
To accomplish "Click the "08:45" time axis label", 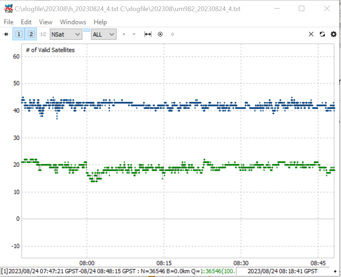I will [318, 263].
